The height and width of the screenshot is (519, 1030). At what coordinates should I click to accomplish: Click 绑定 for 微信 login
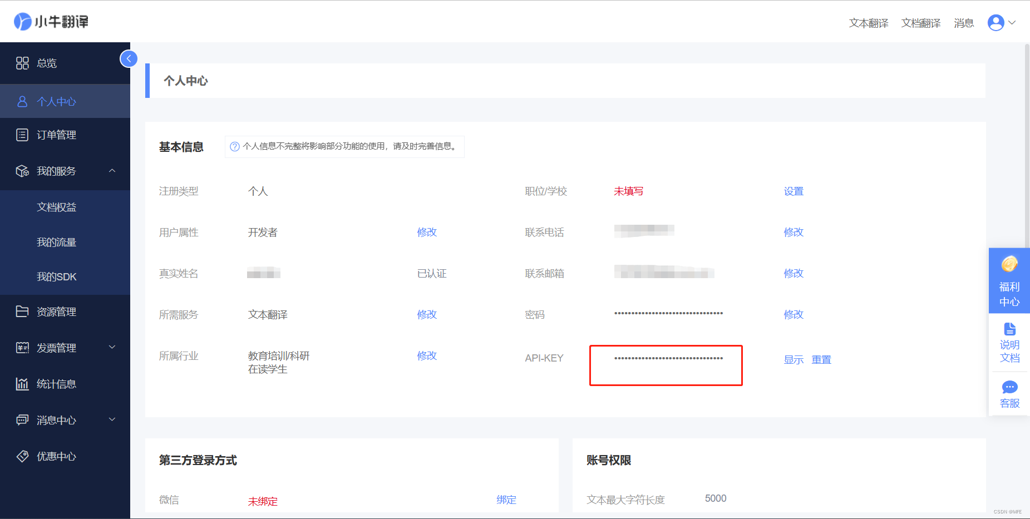[x=506, y=500]
